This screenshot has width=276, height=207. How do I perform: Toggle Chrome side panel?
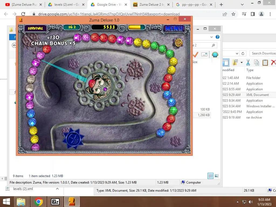coord(253,14)
